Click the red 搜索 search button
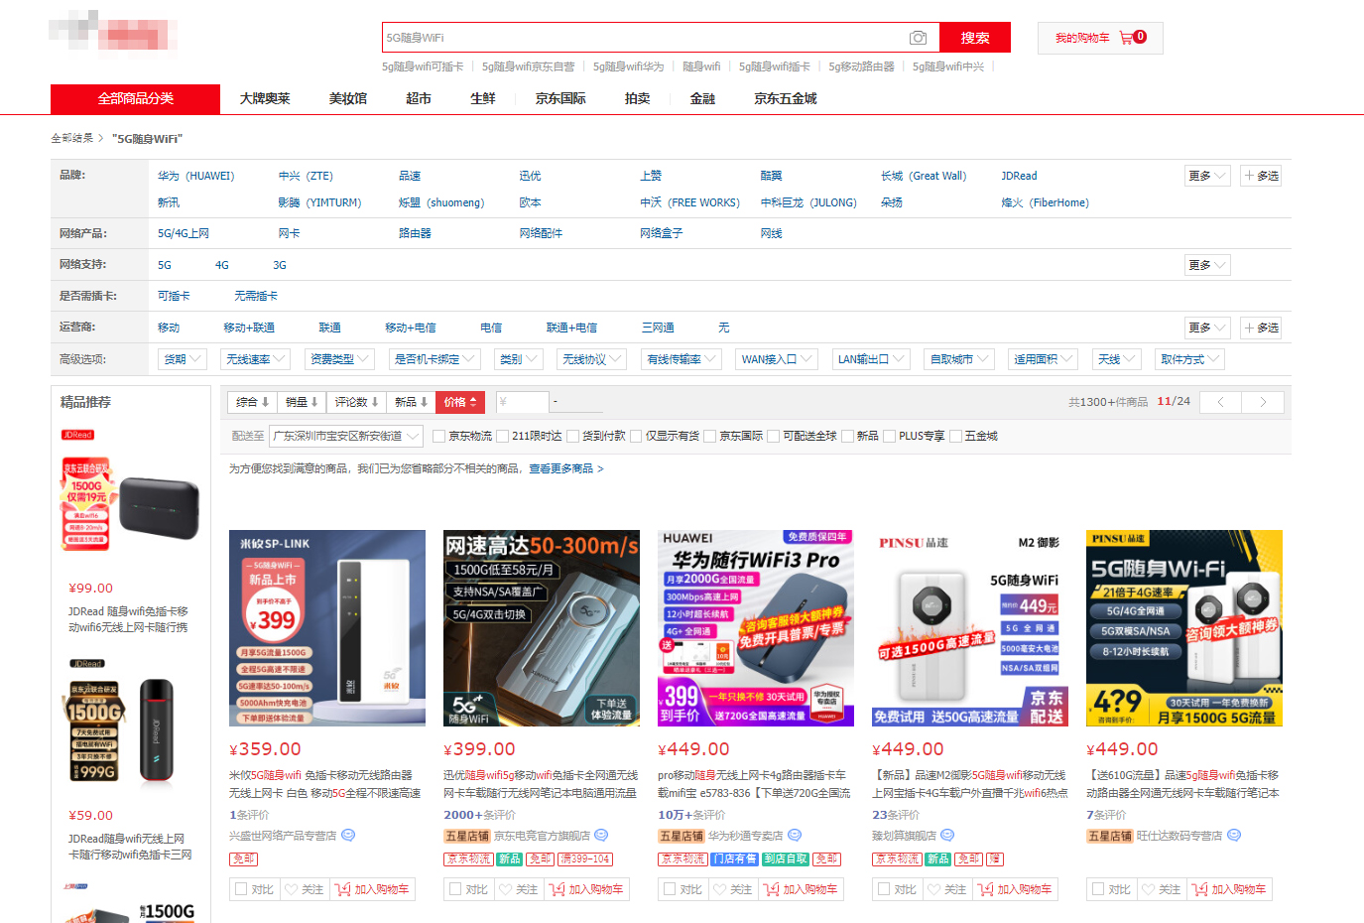1364x923 pixels. pyautogui.click(x=973, y=37)
